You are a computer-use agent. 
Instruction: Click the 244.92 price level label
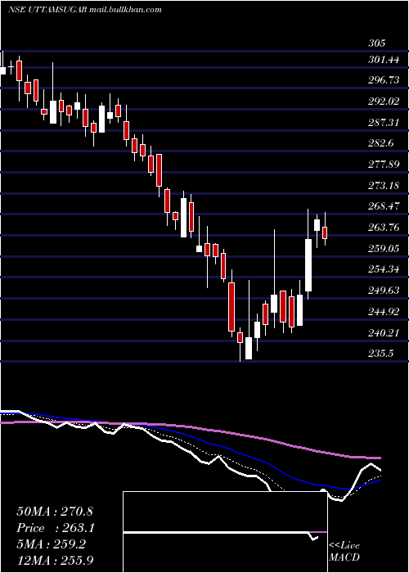384,312
